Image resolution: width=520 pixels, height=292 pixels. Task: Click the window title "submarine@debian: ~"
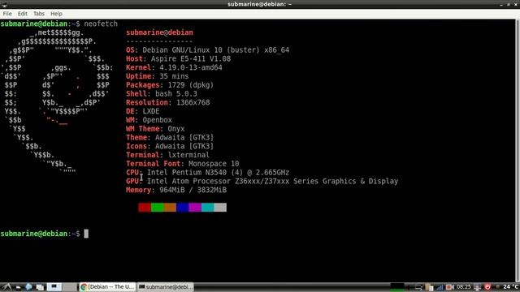[259, 4]
